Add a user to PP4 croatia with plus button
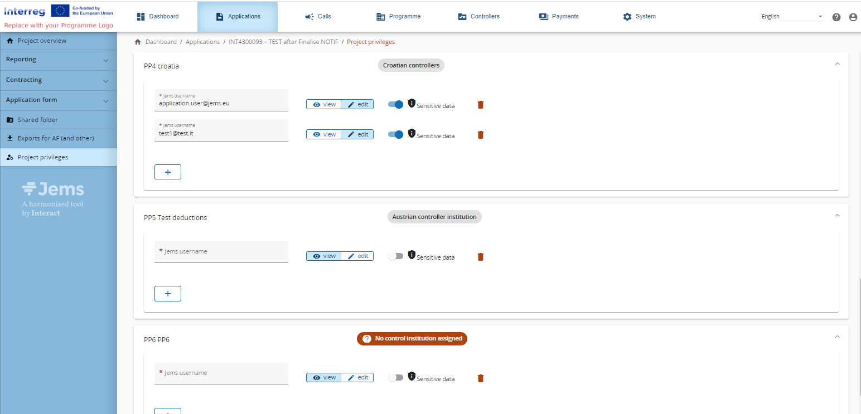This screenshot has width=861, height=414. 168,172
